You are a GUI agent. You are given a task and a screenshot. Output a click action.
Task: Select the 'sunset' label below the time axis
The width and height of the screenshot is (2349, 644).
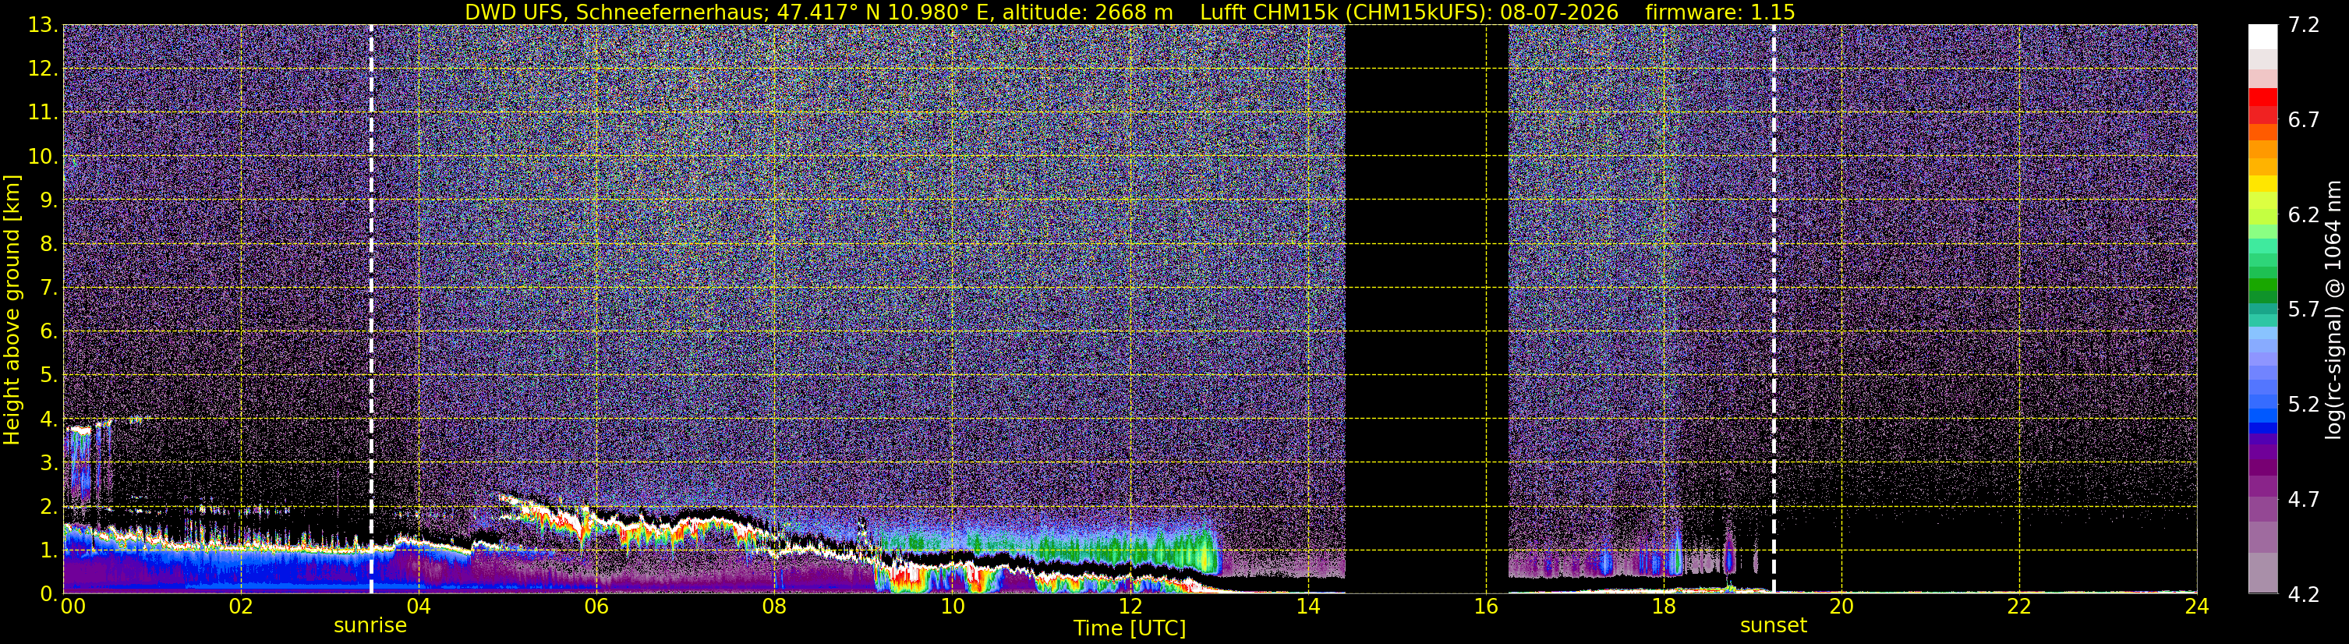tap(1773, 626)
